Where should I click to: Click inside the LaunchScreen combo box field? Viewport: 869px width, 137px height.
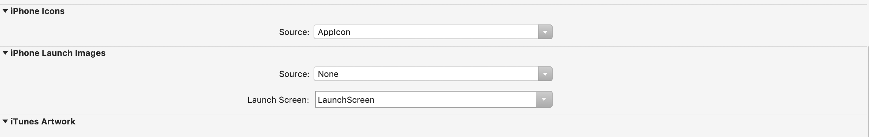click(425, 100)
